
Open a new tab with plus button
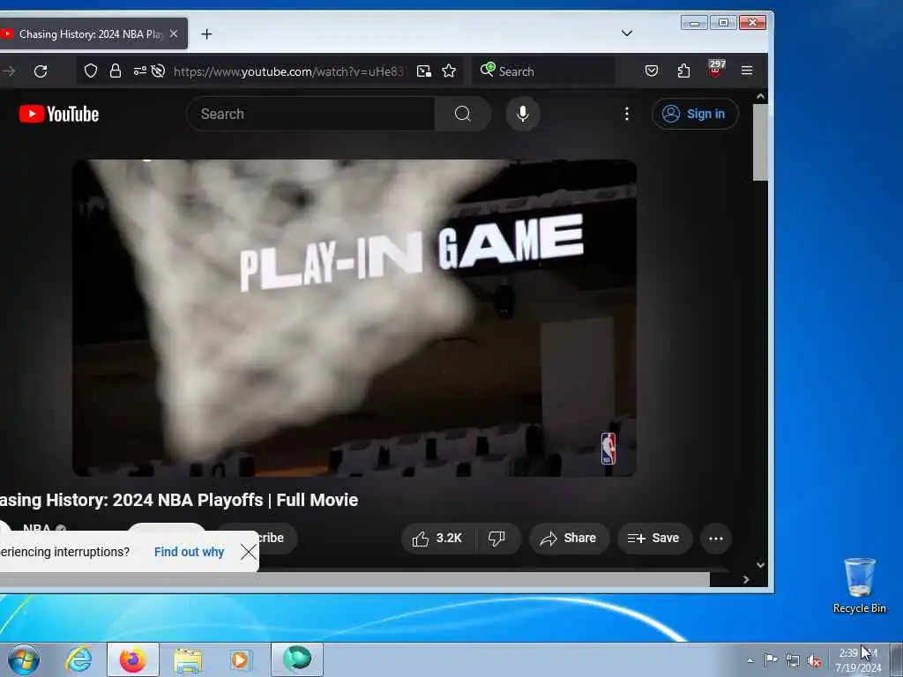(206, 34)
